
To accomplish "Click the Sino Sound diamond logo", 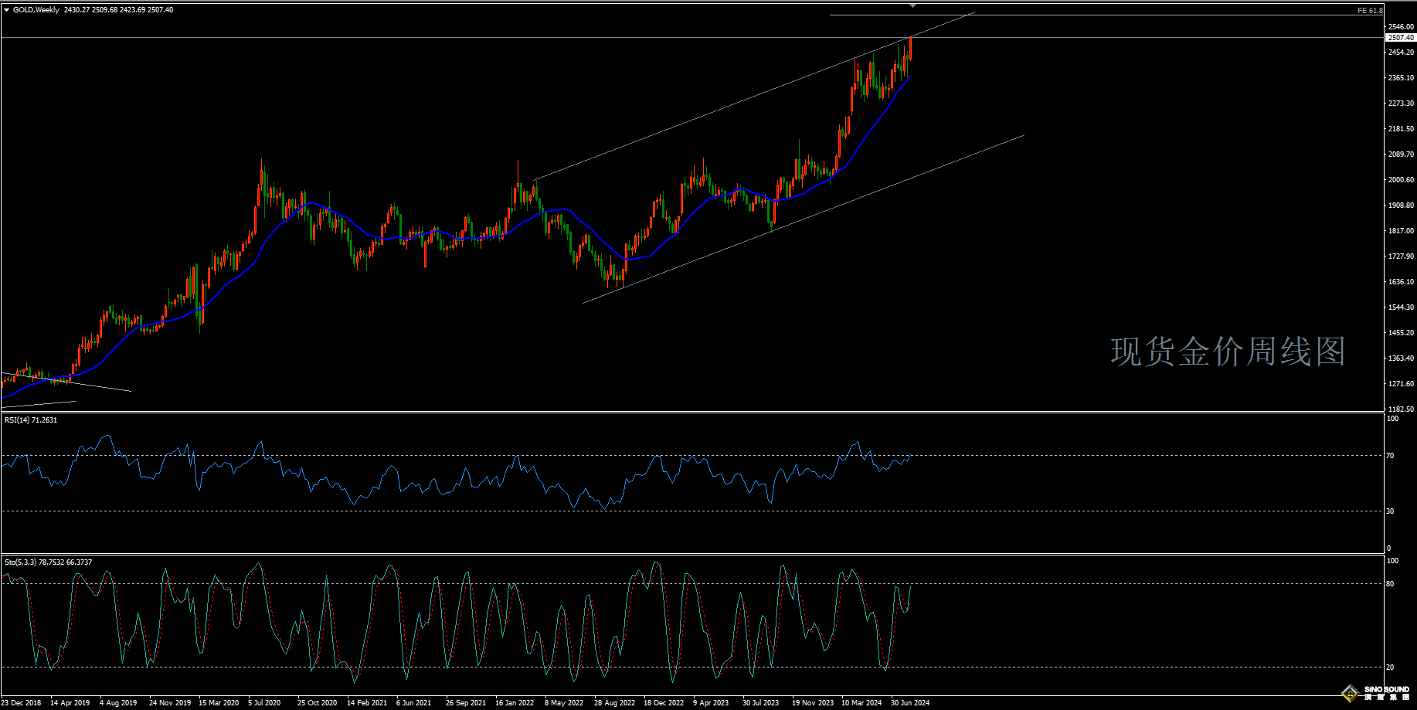I will pyautogui.click(x=1351, y=693).
